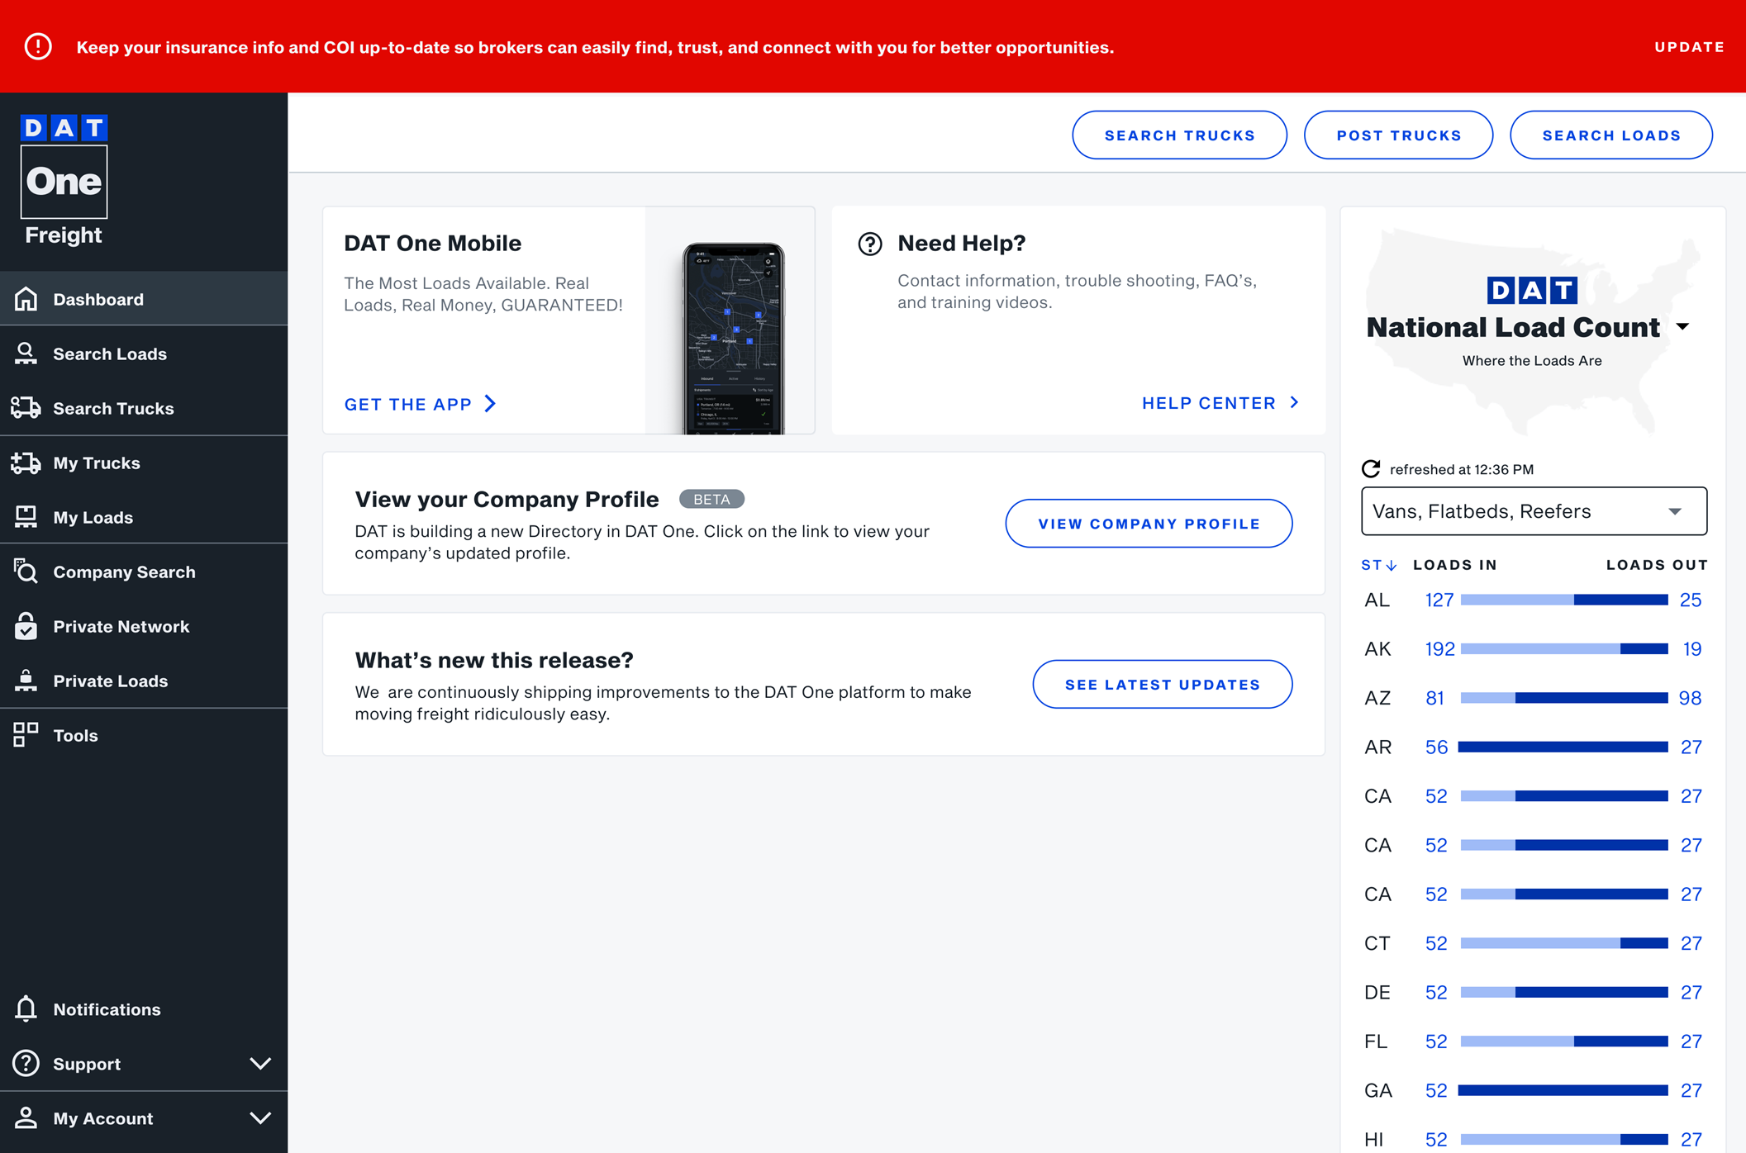Click the Notifications bell icon

click(x=26, y=1009)
